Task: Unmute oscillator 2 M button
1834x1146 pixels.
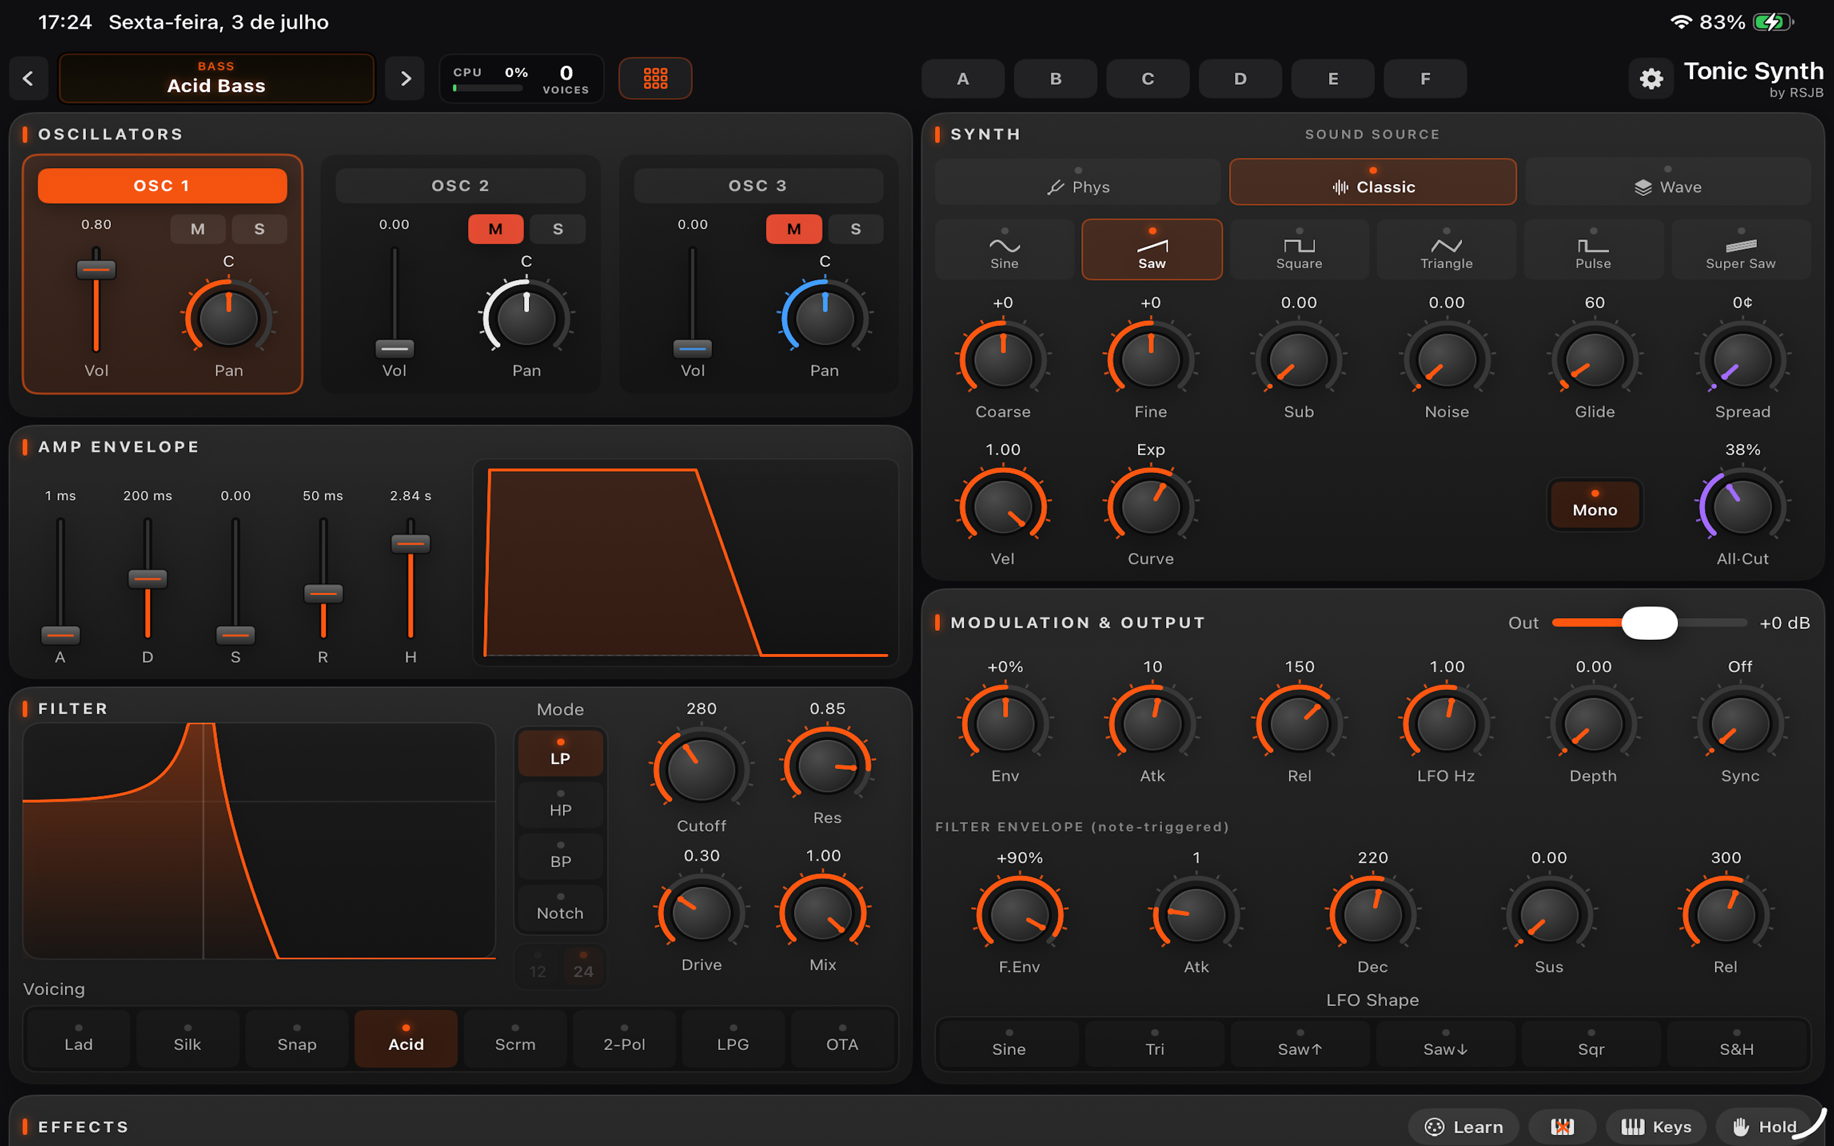Action: point(495,229)
